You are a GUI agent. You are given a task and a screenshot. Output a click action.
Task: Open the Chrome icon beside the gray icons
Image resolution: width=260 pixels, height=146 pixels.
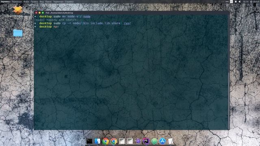pyautogui.click(x=114, y=141)
